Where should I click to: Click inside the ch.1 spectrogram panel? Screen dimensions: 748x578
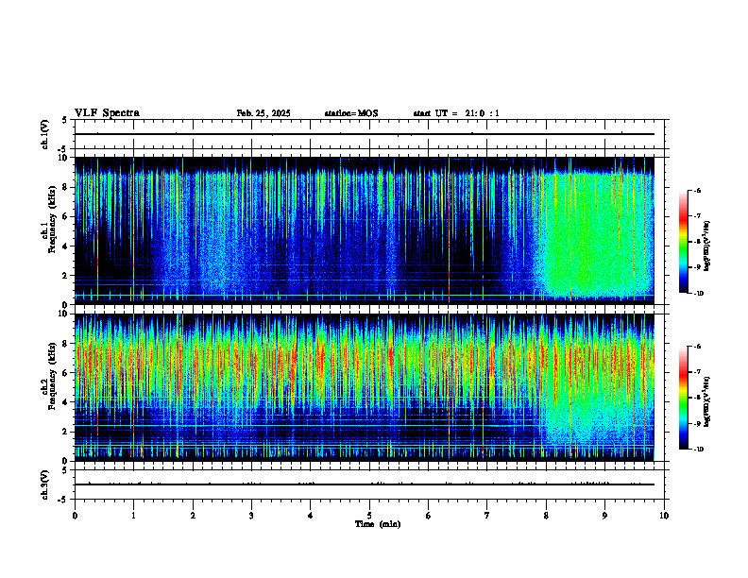(x=365, y=230)
